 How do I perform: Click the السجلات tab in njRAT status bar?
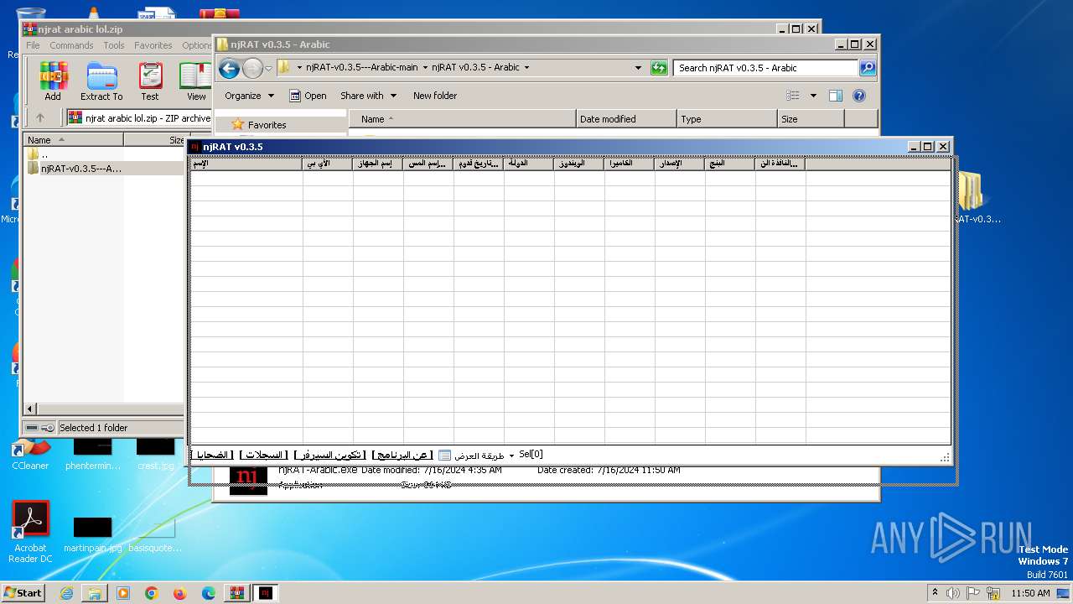point(263,455)
